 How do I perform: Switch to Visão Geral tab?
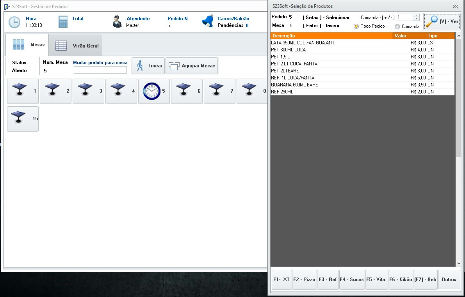pos(76,46)
